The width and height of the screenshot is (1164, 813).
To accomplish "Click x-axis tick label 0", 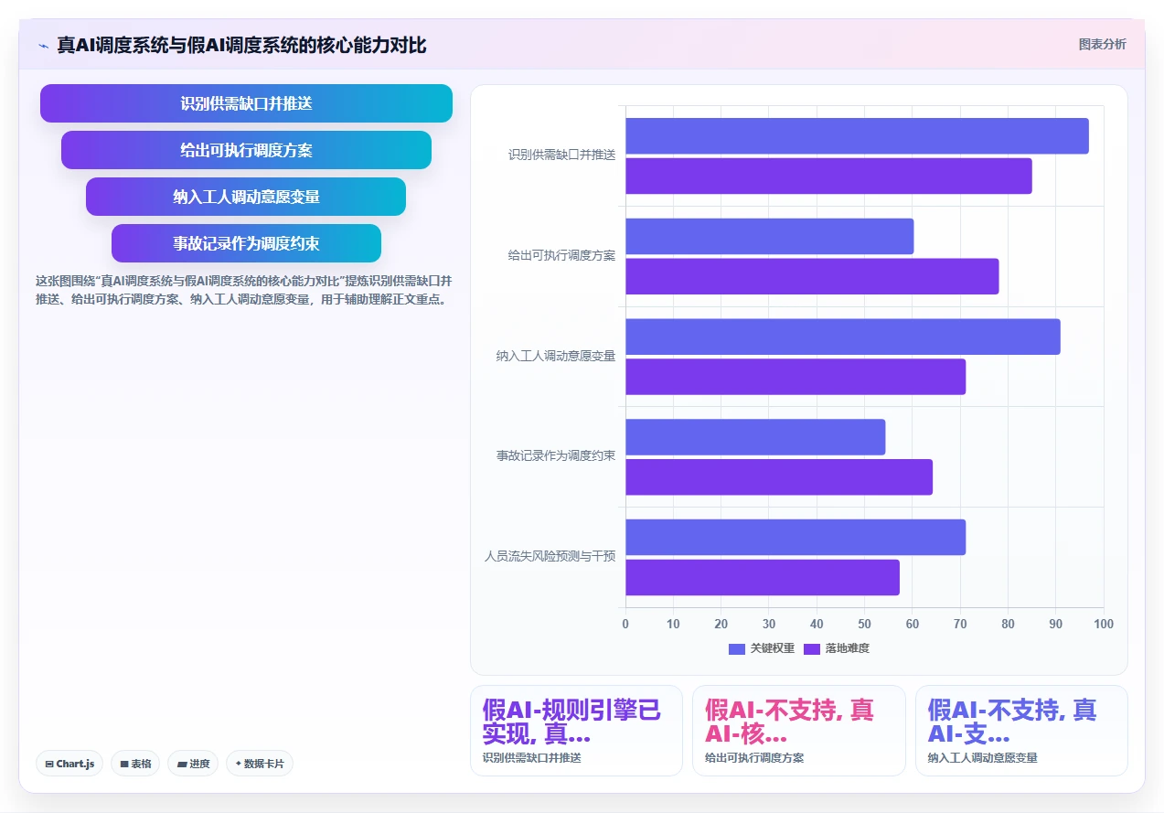I will (x=625, y=624).
